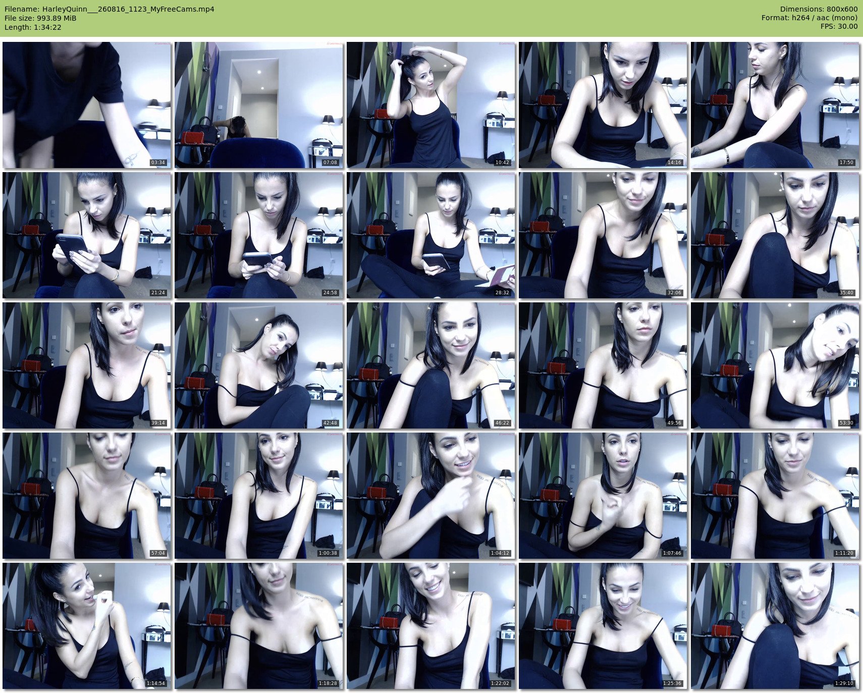Select the thumbnail at timestamp 17:50
This screenshot has width=863, height=693.
pyautogui.click(x=775, y=105)
